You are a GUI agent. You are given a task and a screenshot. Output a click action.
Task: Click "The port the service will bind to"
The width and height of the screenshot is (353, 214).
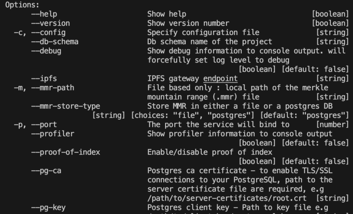point(218,124)
